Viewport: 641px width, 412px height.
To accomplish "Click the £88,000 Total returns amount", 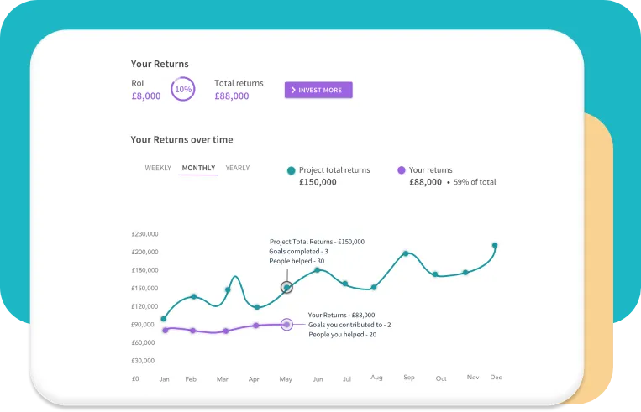I will [x=232, y=96].
